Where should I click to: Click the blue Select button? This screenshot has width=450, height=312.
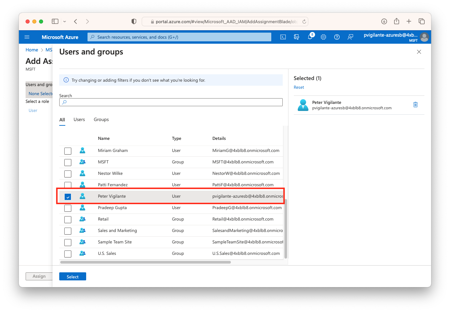click(x=72, y=276)
